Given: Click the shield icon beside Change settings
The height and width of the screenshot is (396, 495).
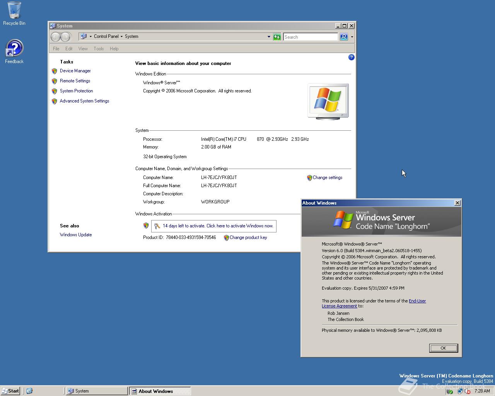Looking at the screenshot, I should [x=309, y=178].
